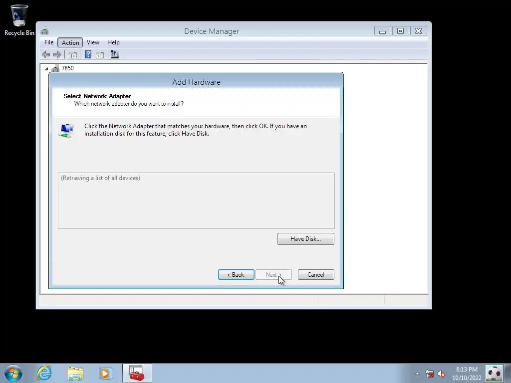Launch Internet Explorer from taskbar

pos(44,373)
